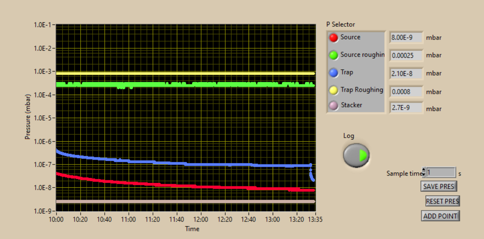Click the Trap Roughing 0.0008 value field

pos(406,91)
